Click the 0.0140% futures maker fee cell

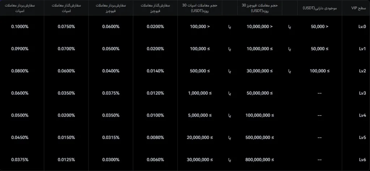[x=155, y=71]
